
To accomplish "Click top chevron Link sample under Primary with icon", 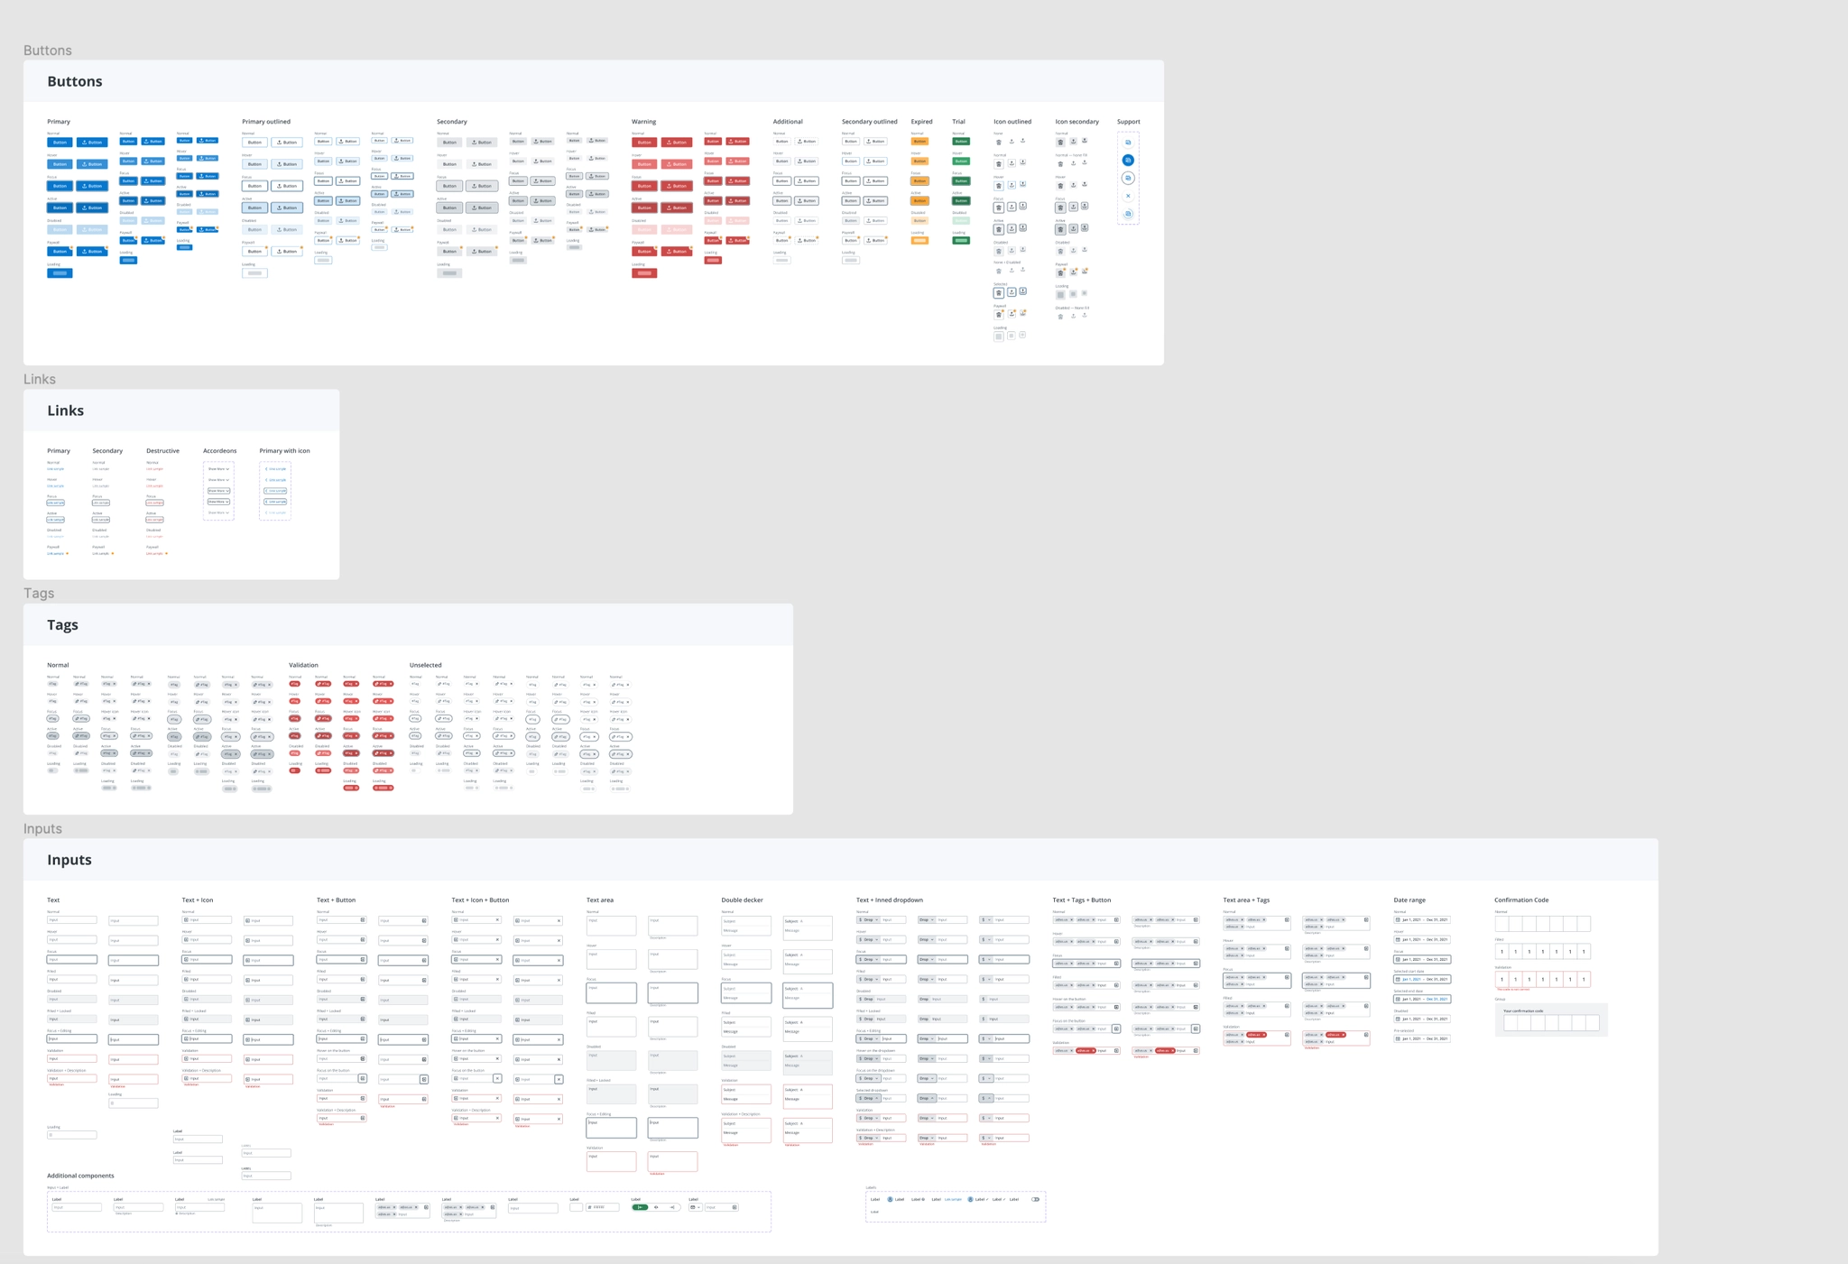I will pyautogui.click(x=275, y=469).
